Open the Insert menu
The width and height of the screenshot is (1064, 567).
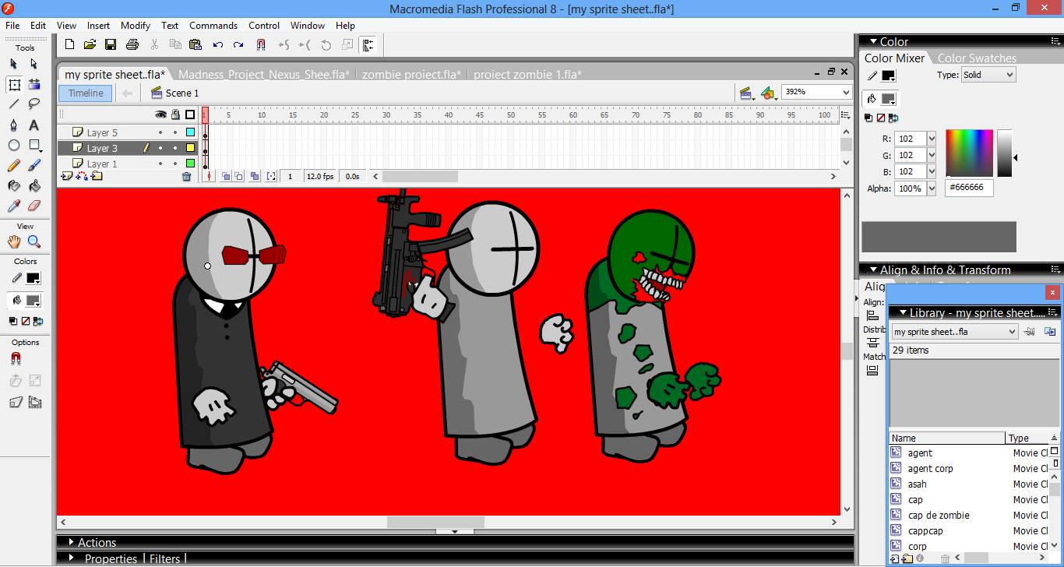98,26
